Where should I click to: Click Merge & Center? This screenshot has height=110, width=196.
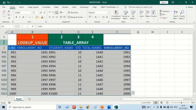[x=75, y=17]
